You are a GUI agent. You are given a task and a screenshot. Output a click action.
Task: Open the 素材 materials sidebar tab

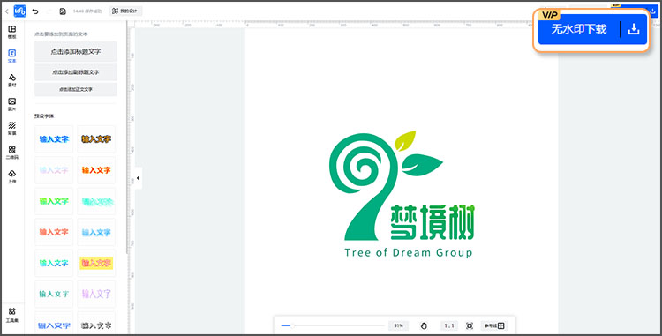point(12,80)
